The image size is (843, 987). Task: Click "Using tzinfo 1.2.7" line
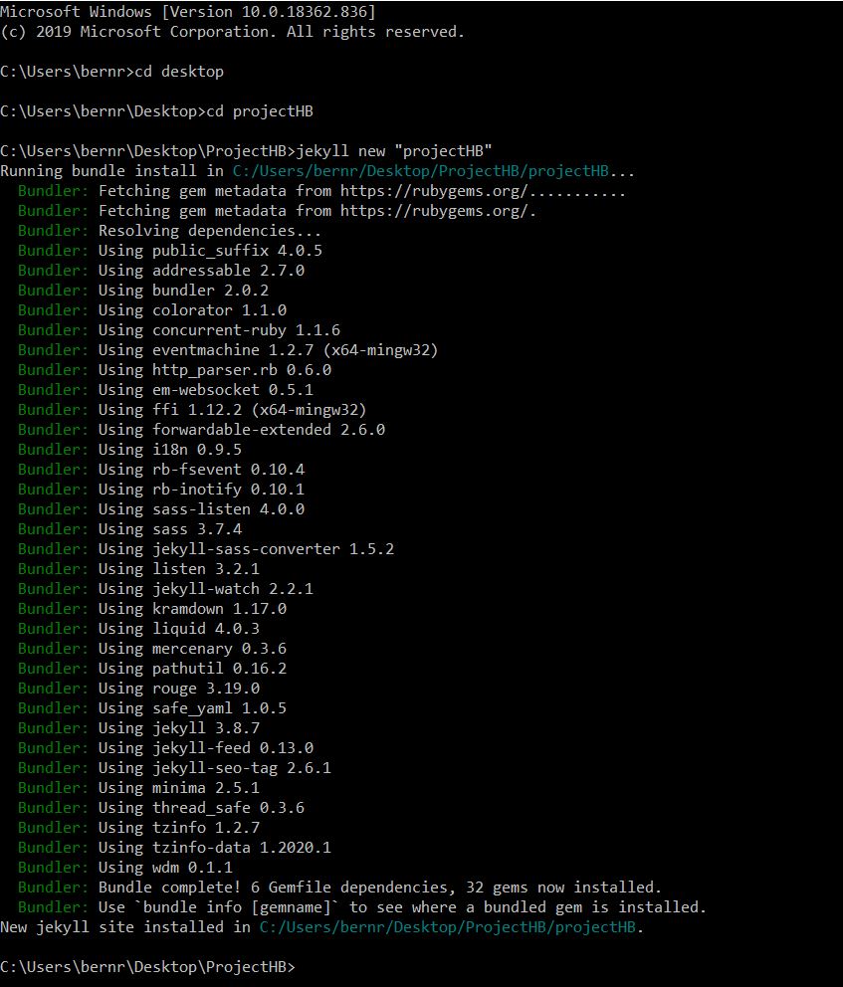pyautogui.click(x=138, y=828)
